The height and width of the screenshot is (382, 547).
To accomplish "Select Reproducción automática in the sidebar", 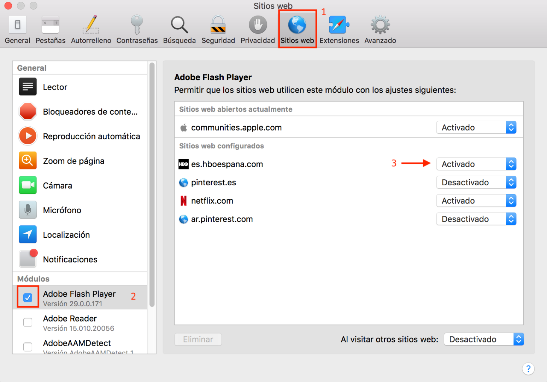I will coord(91,137).
